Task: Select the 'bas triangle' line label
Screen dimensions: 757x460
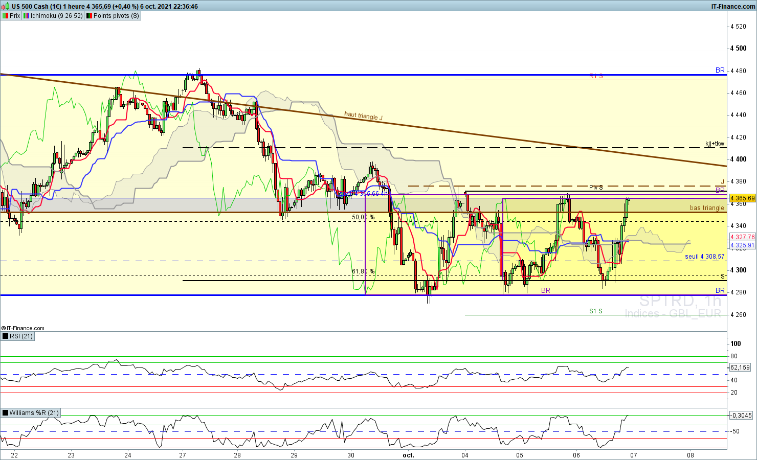Action: 707,208
